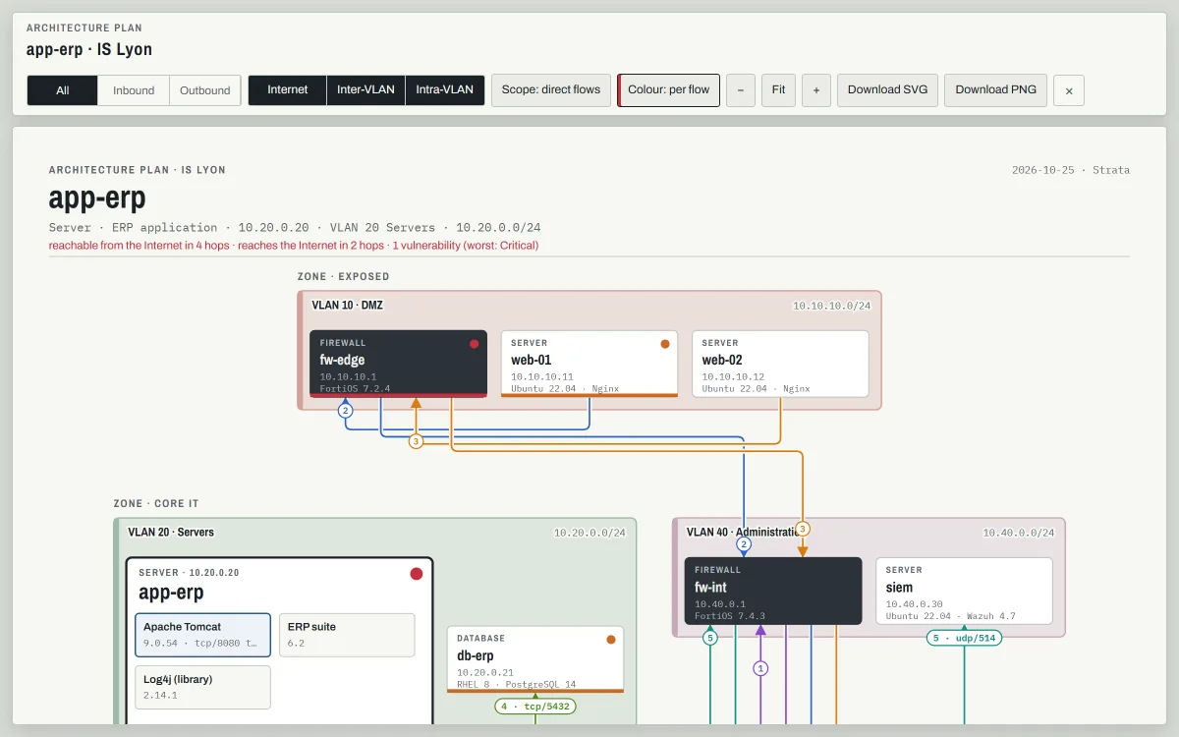
Task: Click blue flow marker 2 under fw-edge
Action: pyautogui.click(x=345, y=411)
